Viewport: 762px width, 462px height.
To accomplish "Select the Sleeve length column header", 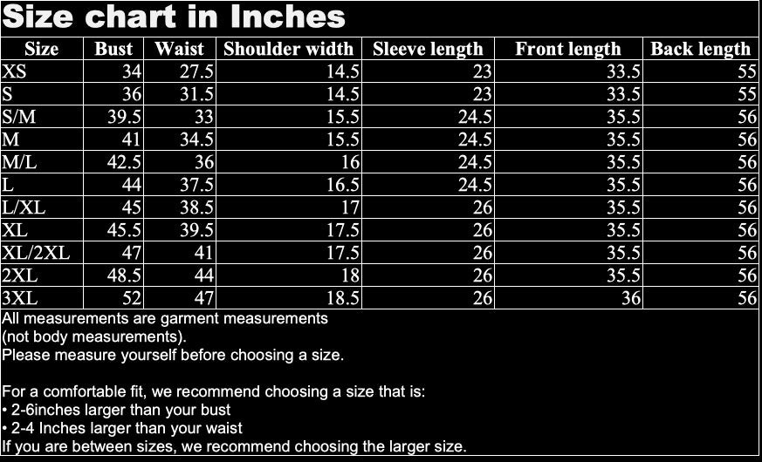I will [x=429, y=49].
